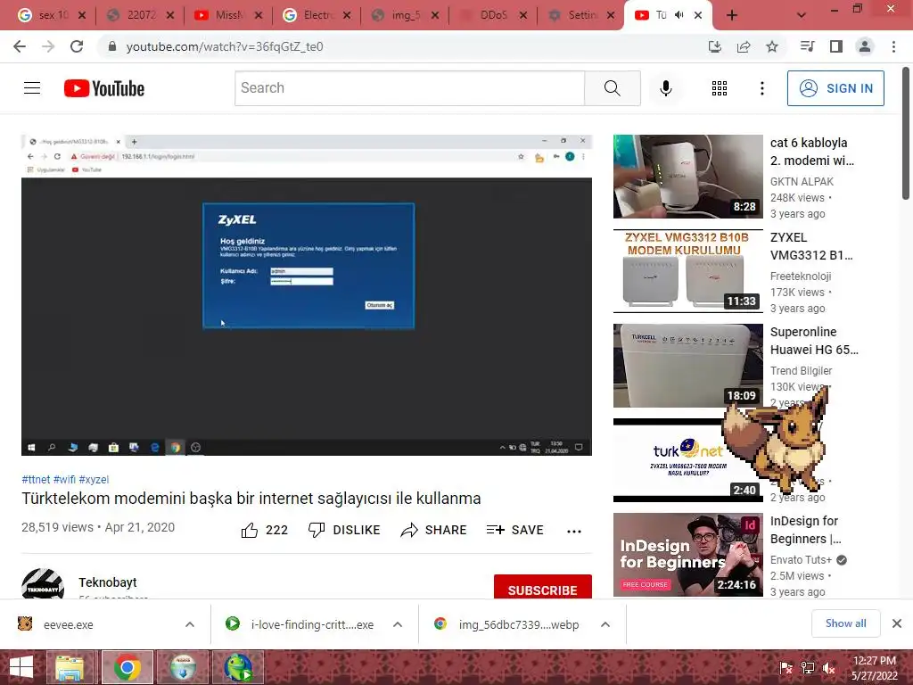Start voice search with microphone icon
Screen dimensions: 913x685
665,88
